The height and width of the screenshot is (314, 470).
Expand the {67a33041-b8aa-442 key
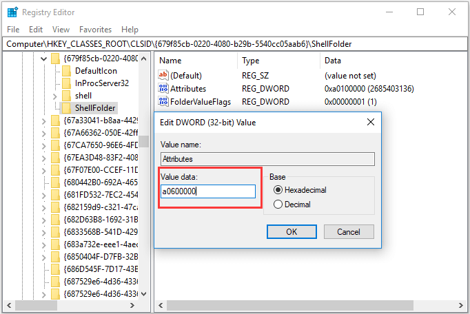coord(44,121)
